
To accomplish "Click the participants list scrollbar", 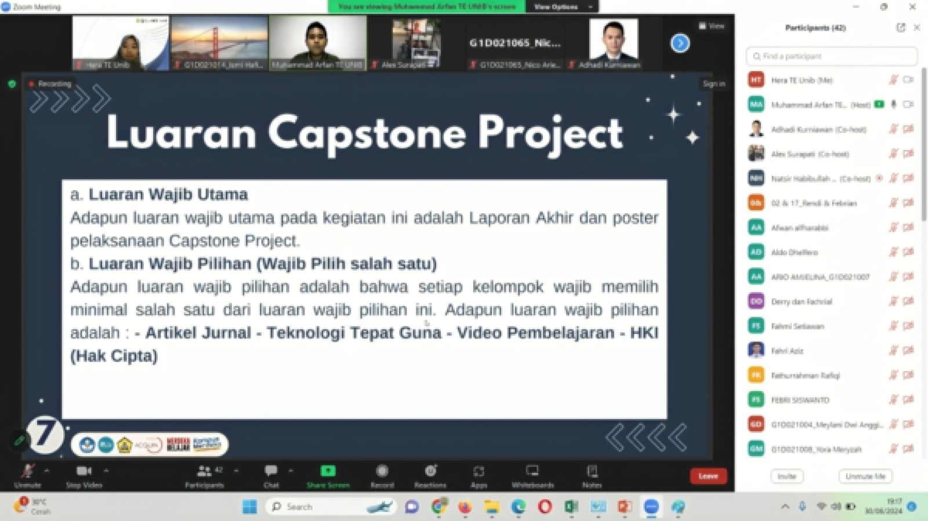I will click(923, 145).
